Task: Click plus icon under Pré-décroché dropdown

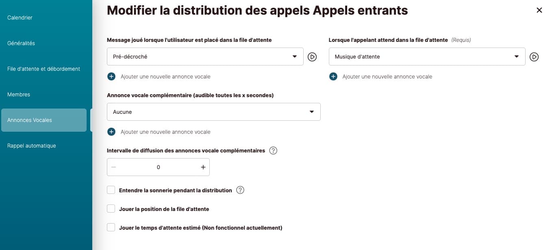Action: point(111,76)
